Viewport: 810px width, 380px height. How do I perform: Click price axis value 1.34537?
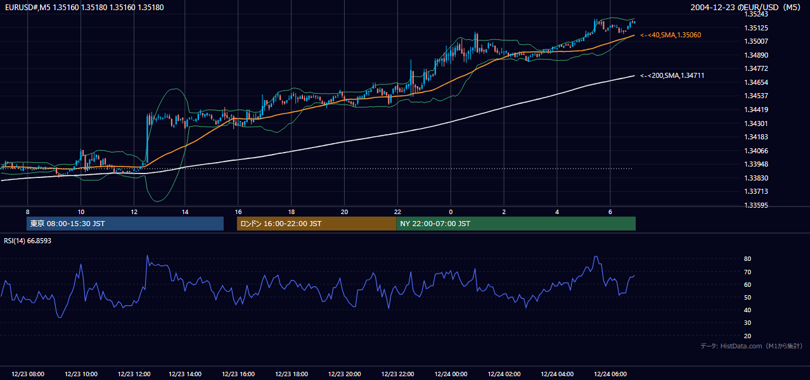[x=756, y=96]
